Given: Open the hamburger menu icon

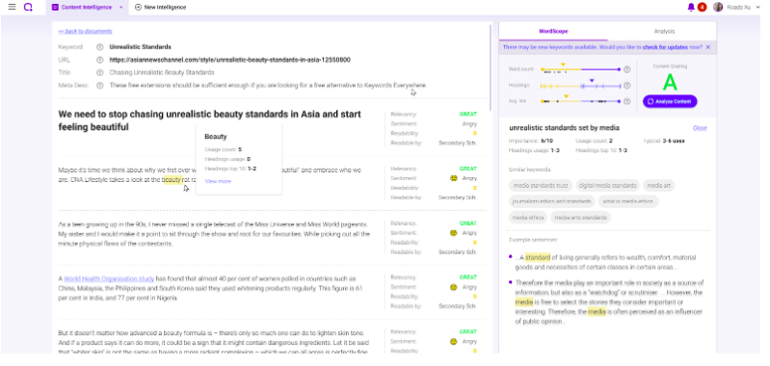Looking at the screenshot, I should click(13, 7).
